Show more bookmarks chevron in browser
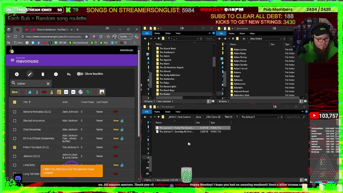 (134, 43)
